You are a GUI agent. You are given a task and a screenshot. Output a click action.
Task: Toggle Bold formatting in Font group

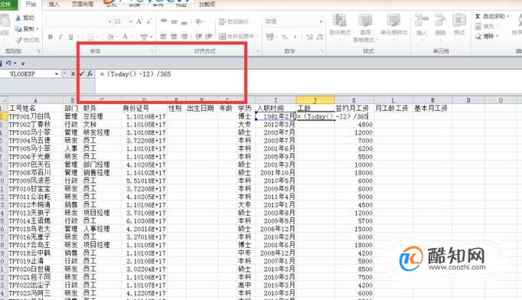pyautogui.click(x=51, y=37)
